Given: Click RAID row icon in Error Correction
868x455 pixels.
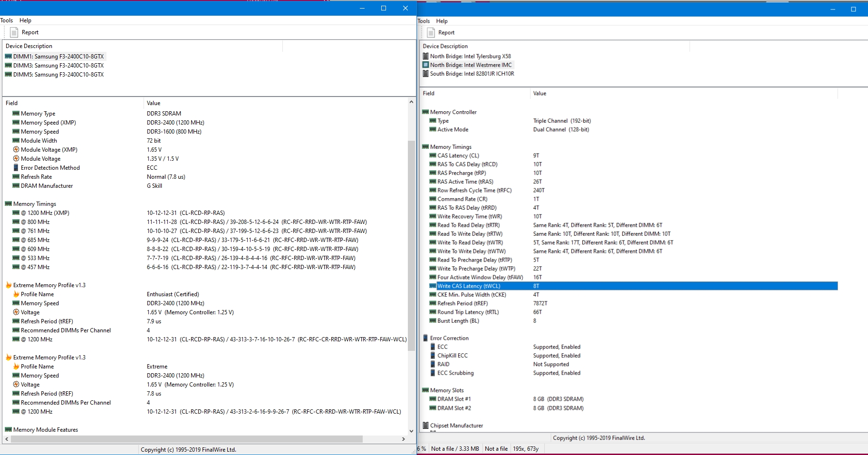Looking at the screenshot, I should tap(433, 364).
